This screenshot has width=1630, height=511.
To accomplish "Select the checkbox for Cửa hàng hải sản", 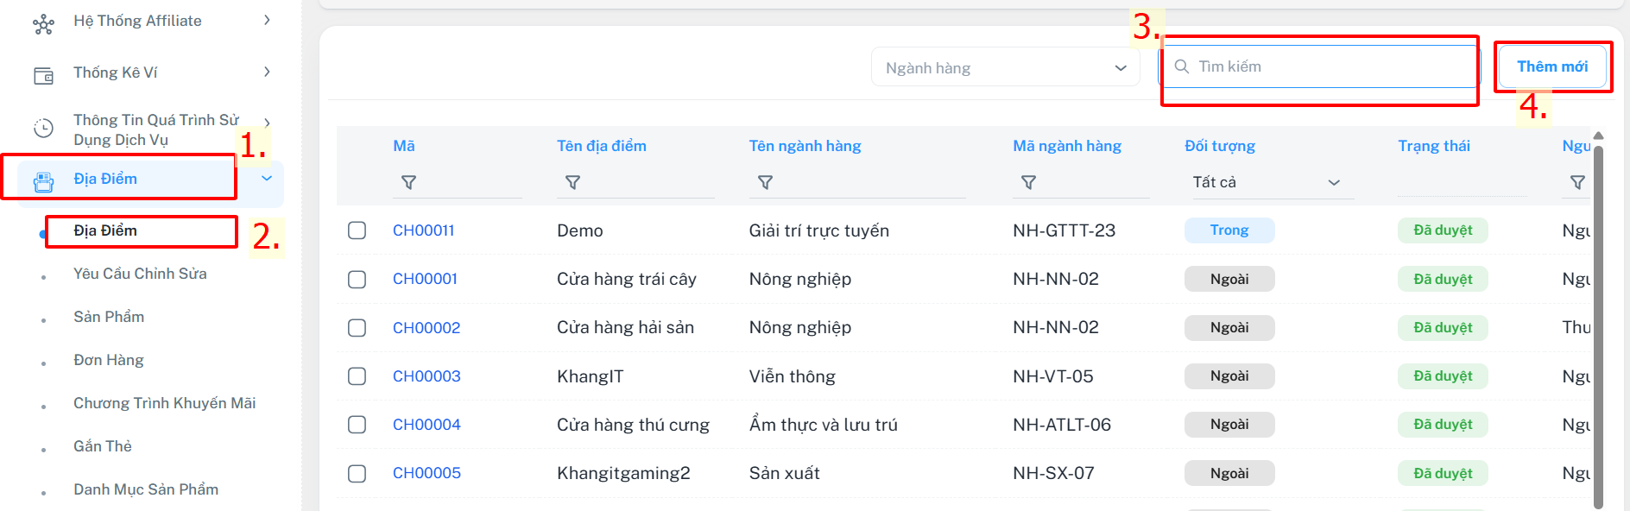I will pos(357,328).
